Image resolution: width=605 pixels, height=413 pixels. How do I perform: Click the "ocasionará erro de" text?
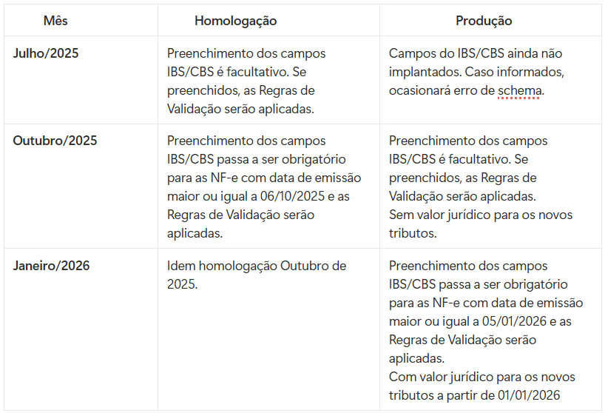click(x=442, y=90)
